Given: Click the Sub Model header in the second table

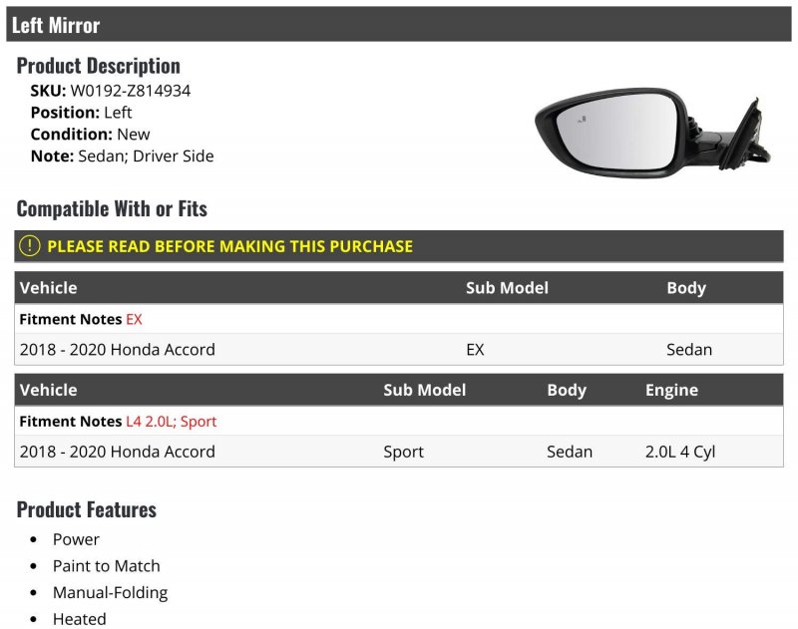Looking at the screenshot, I should pos(425,390).
